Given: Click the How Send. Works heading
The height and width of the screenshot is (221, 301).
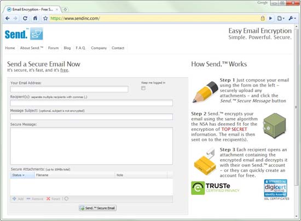Looking at the screenshot, I should (219, 64).
